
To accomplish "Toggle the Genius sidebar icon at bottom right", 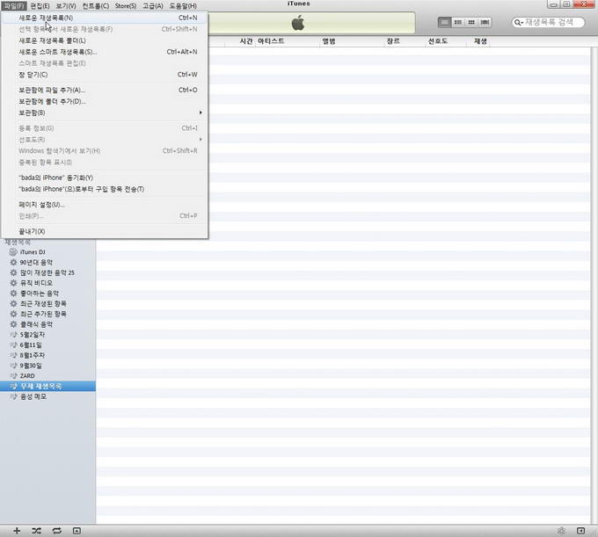I will 580,531.
